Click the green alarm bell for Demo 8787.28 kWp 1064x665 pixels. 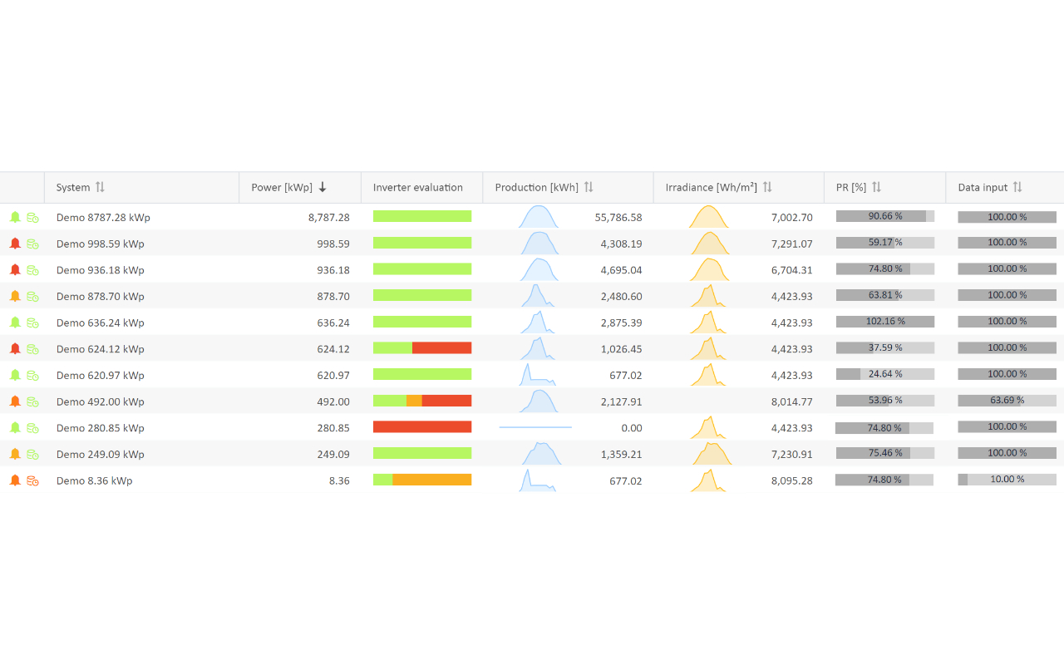[15, 217]
